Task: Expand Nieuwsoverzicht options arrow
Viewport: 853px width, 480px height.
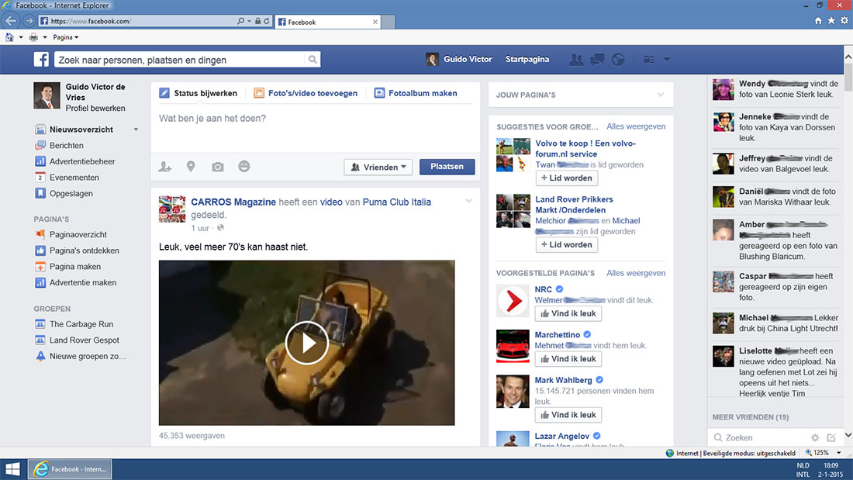Action: click(x=136, y=129)
